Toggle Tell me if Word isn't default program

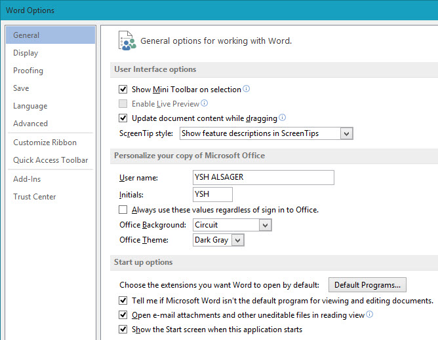click(123, 301)
